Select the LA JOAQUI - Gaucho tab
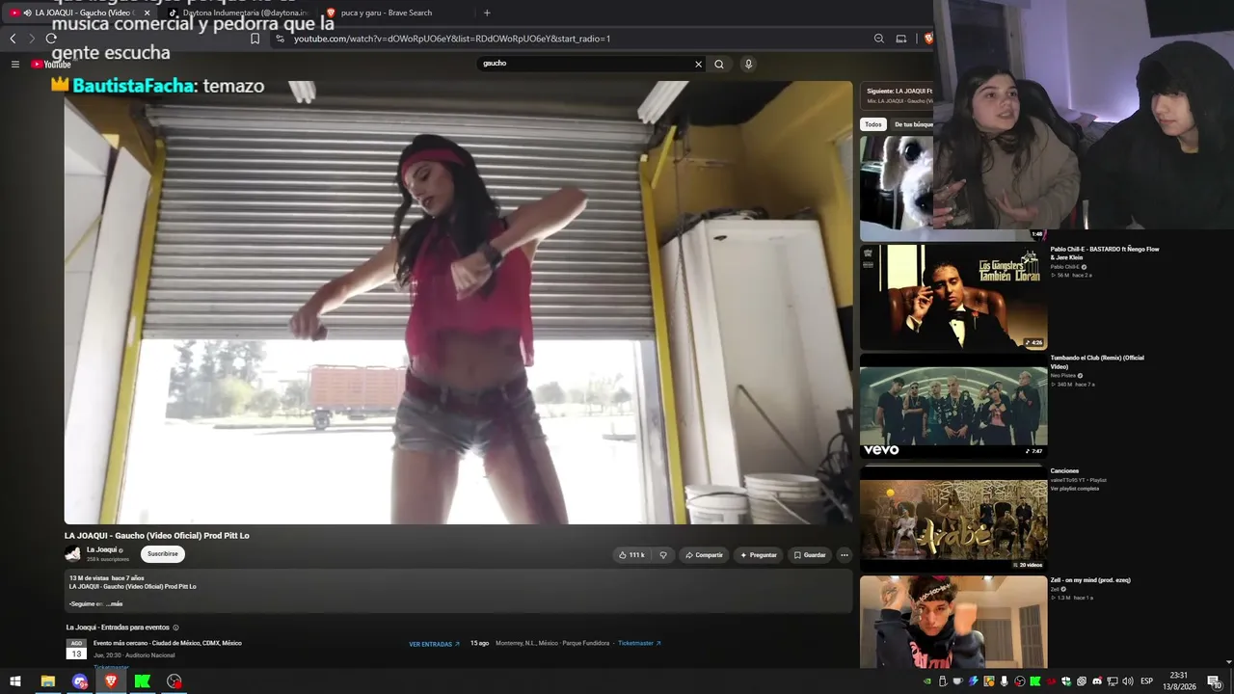Viewport: 1234px width, 694px height. (x=80, y=13)
